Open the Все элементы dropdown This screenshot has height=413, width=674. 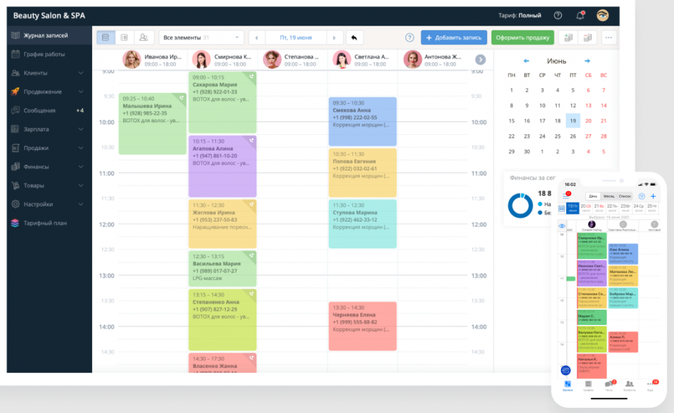coord(201,37)
